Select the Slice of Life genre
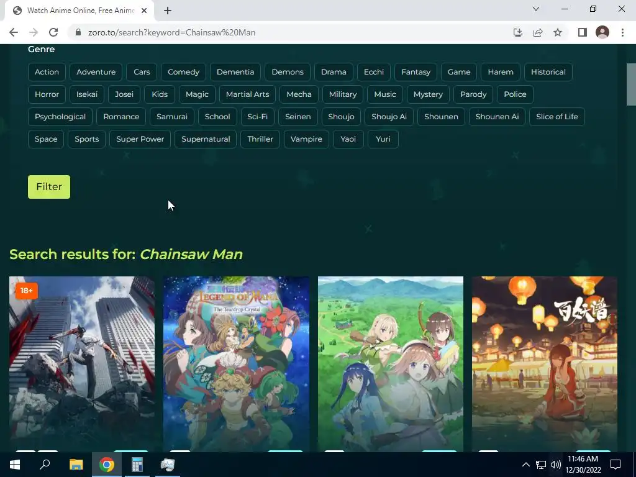 [557, 116]
